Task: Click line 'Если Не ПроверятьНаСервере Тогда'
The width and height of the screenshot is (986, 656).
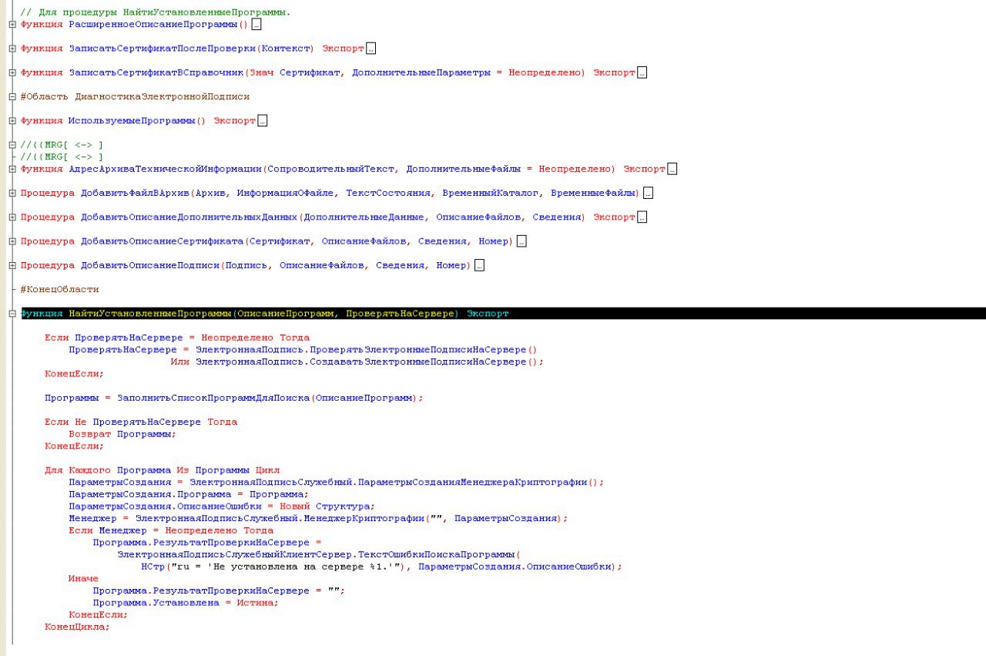Action: 141,422
